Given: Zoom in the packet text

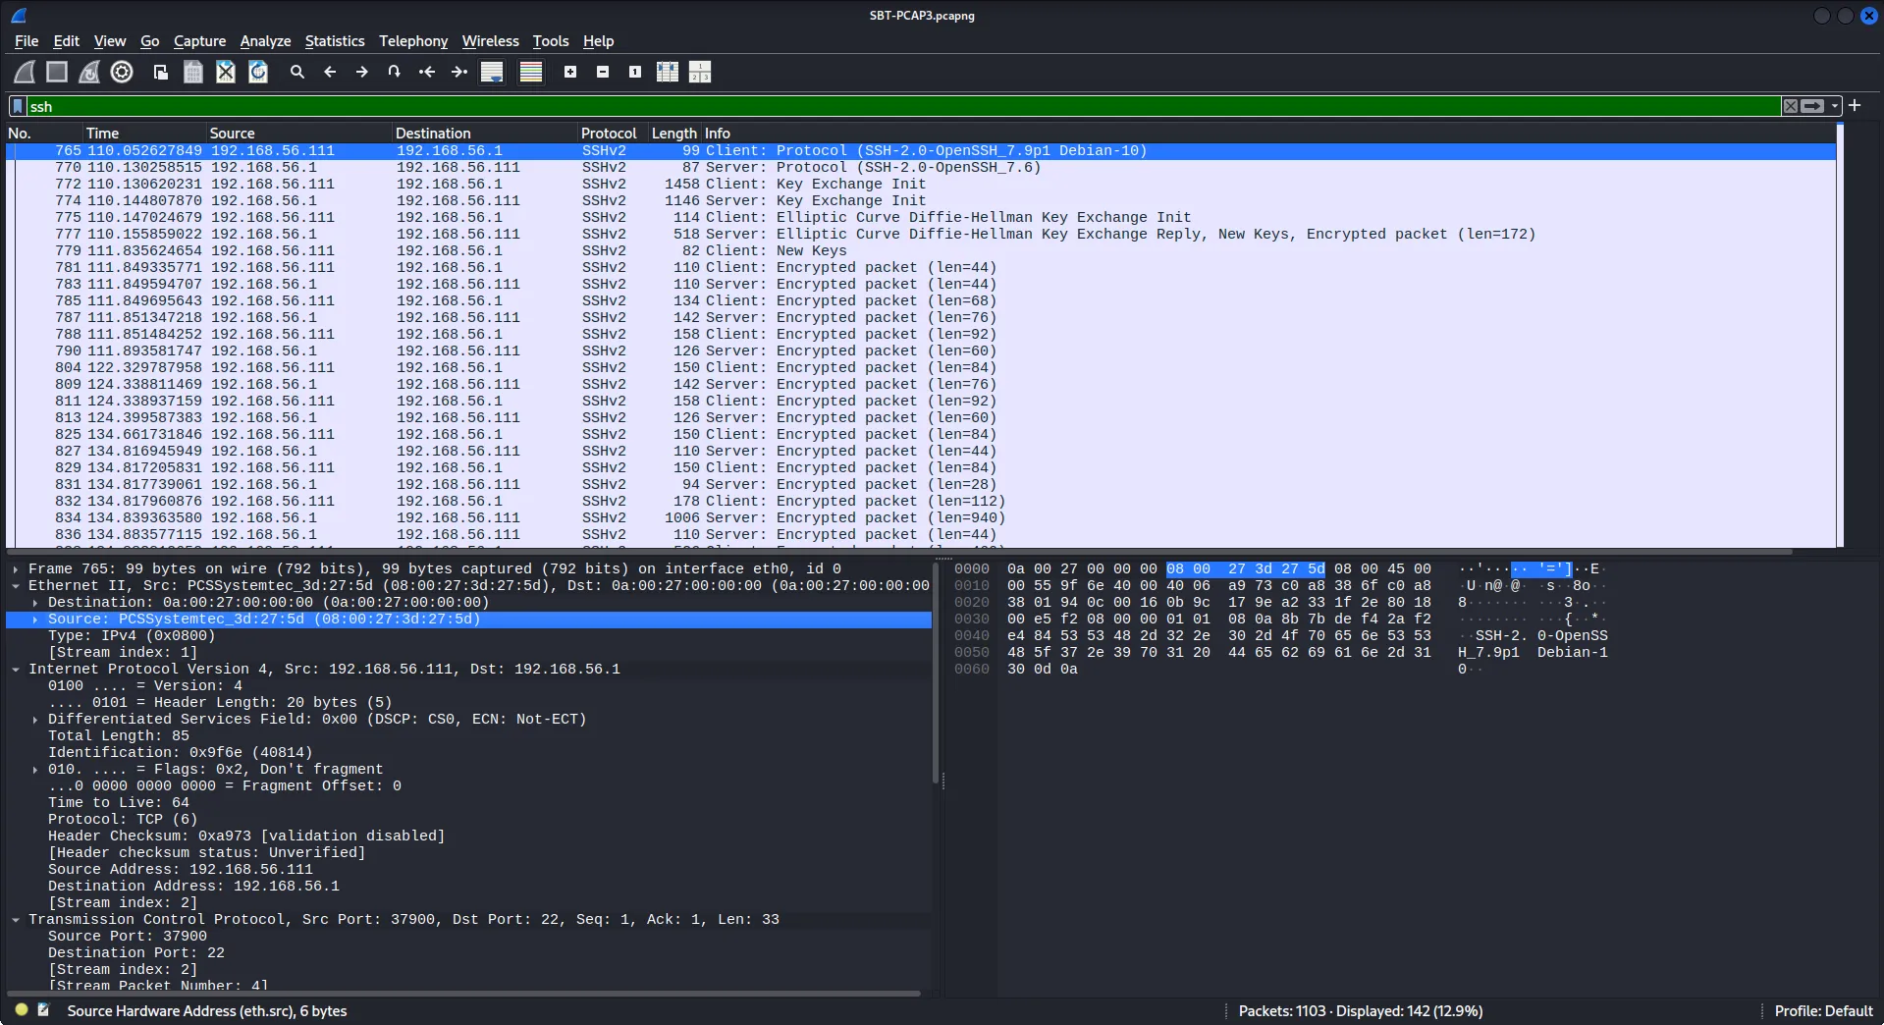Looking at the screenshot, I should point(570,72).
